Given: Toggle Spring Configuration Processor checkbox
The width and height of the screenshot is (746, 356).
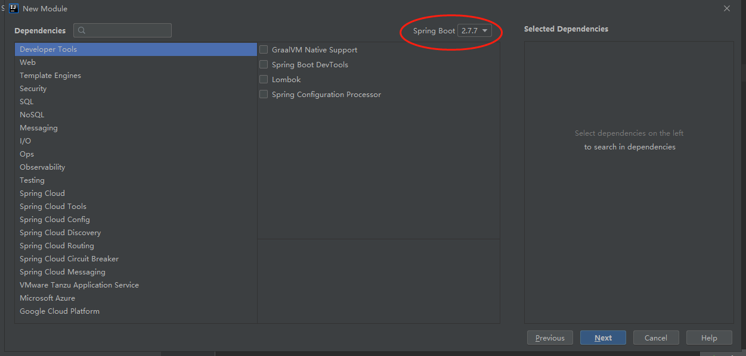Looking at the screenshot, I should click(264, 95).
